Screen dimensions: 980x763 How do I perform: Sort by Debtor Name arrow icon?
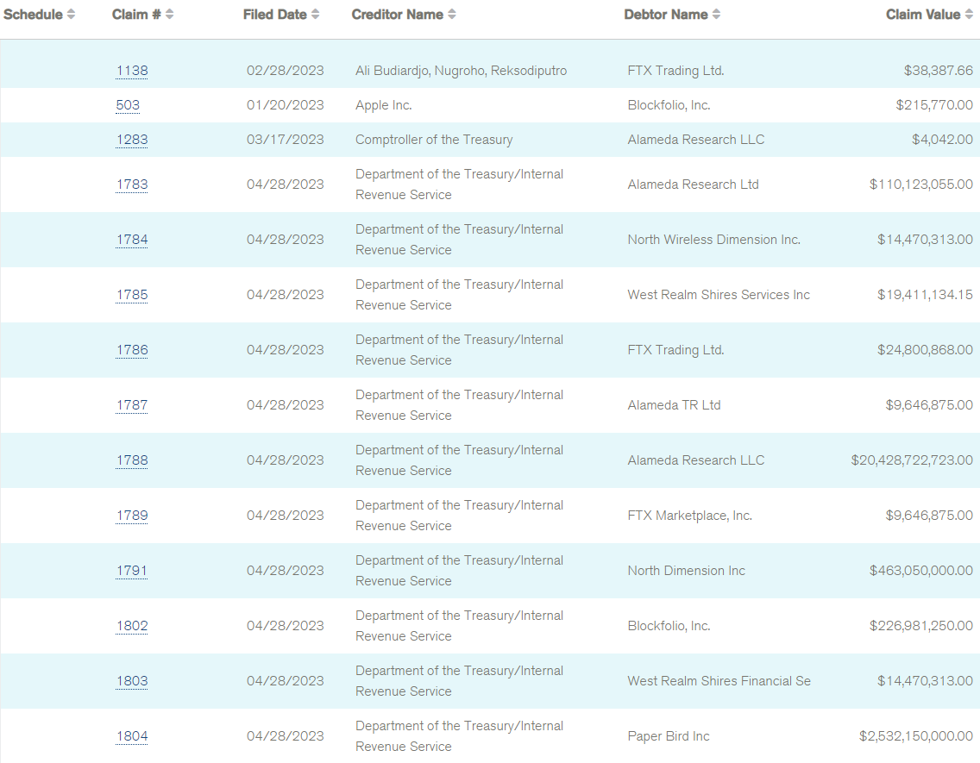click(x=717, y=15)
